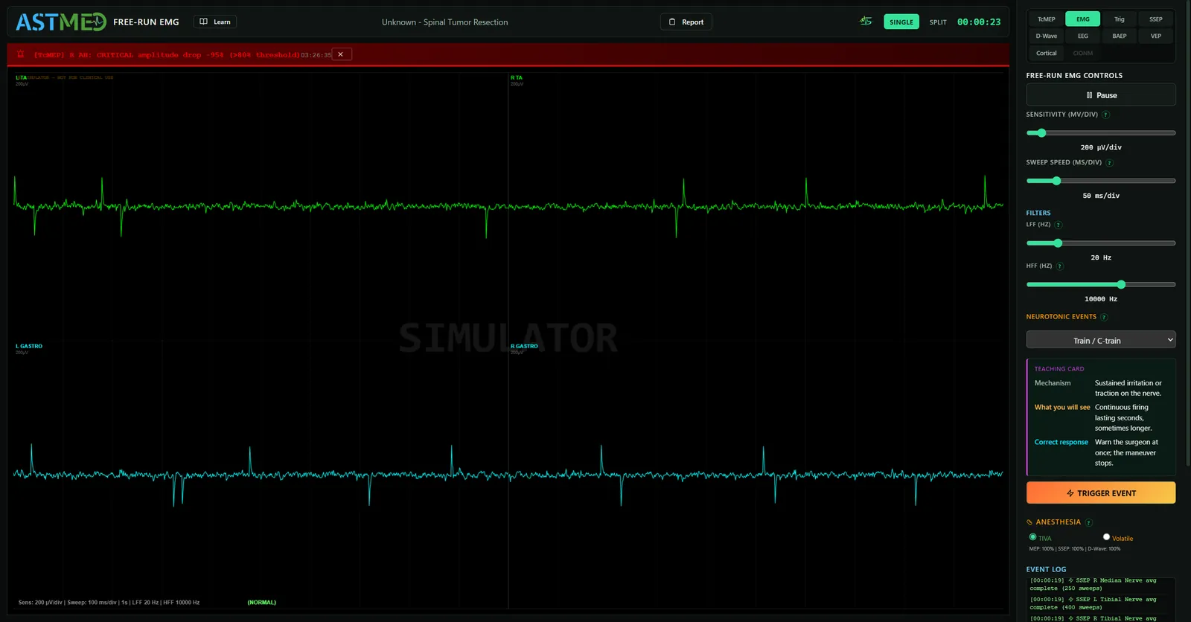Screen dimensions: 1191x622
Task: Switch to the VEP tab
Action: pos(1156,36)
